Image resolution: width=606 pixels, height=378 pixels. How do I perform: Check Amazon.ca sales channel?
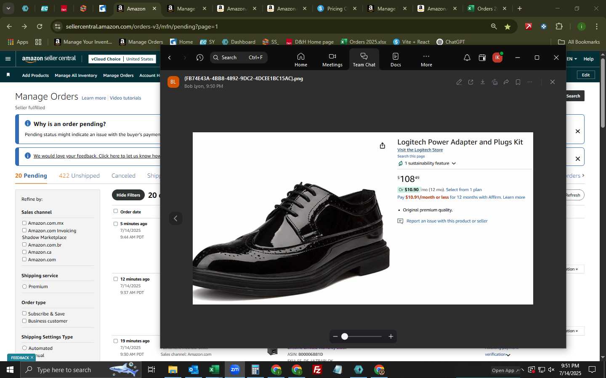(24, 252)
